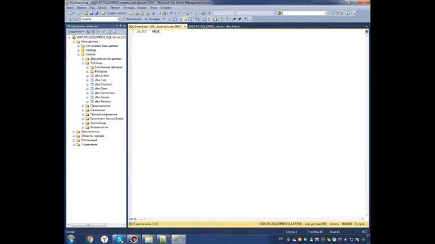435x244 pixels.
Task: Expand the Представления folder node
Action: [x=83, y=106]
